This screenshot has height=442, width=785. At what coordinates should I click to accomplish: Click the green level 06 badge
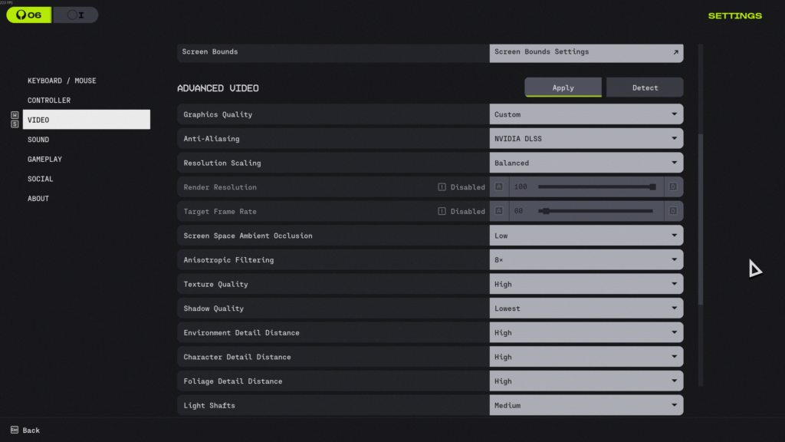29,15
